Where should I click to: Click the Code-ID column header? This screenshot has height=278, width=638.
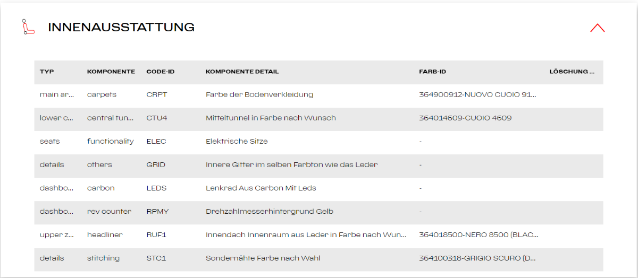[x=160, y=72]
